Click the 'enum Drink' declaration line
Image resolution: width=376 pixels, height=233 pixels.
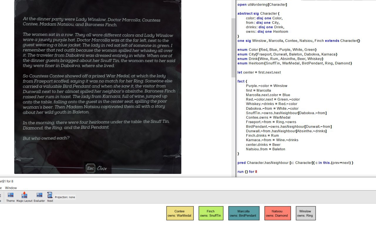pos(281,59)
